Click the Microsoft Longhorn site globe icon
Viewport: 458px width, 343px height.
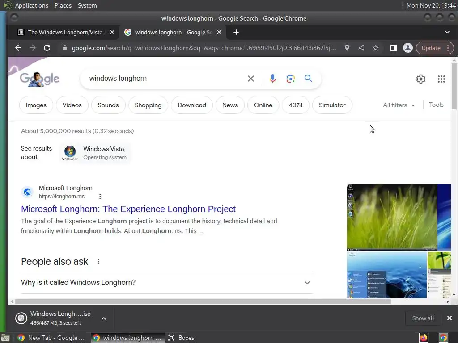click(x=27, y=192)
